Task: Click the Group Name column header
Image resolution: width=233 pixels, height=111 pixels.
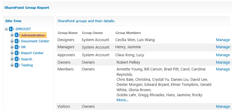Action: (68, 33)
